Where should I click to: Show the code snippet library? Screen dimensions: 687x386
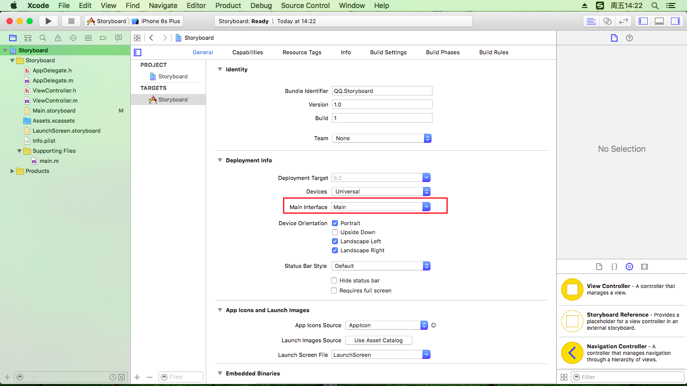coord(614,266)
